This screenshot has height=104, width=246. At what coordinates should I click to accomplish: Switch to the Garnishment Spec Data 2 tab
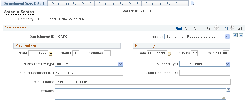point(71,4)
